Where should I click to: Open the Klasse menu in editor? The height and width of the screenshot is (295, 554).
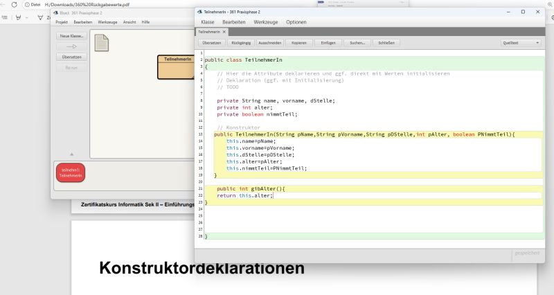coord(207,22)
